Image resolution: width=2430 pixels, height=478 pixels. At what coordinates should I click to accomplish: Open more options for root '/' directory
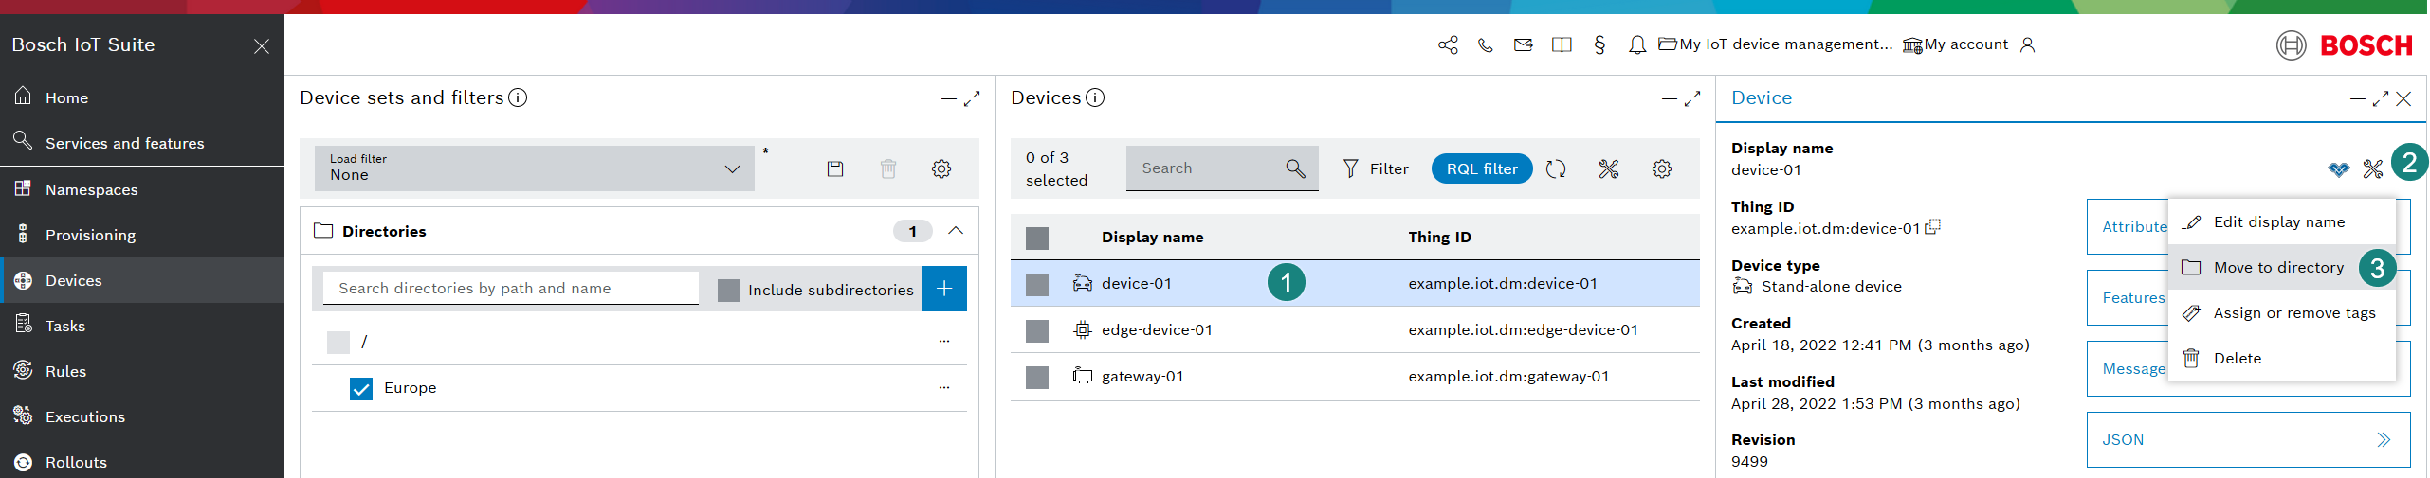click(944, 341)
